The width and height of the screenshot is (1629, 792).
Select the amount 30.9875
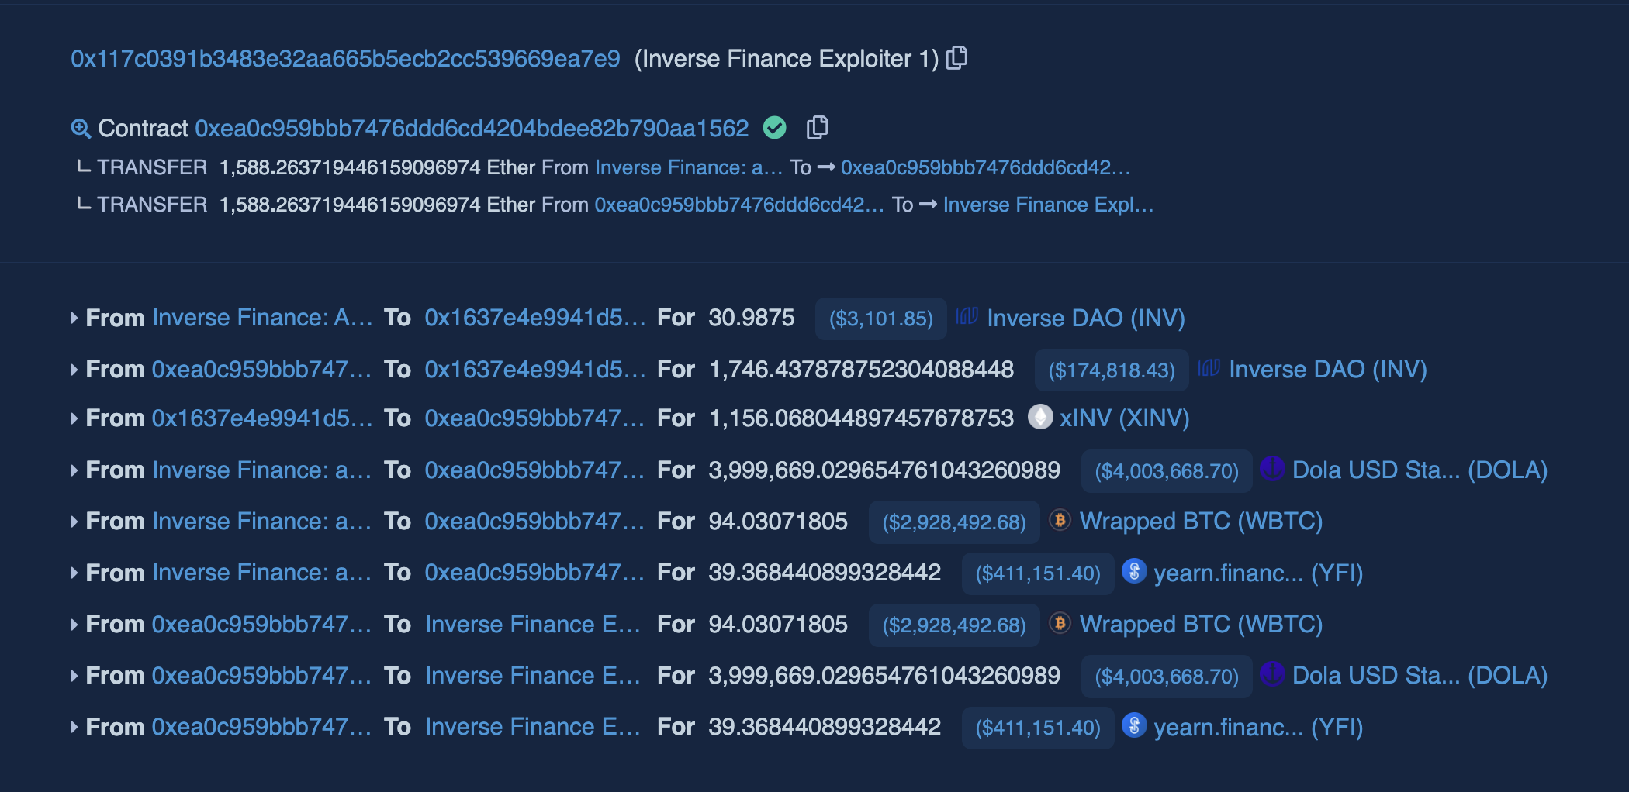click(x=752, y=318)
